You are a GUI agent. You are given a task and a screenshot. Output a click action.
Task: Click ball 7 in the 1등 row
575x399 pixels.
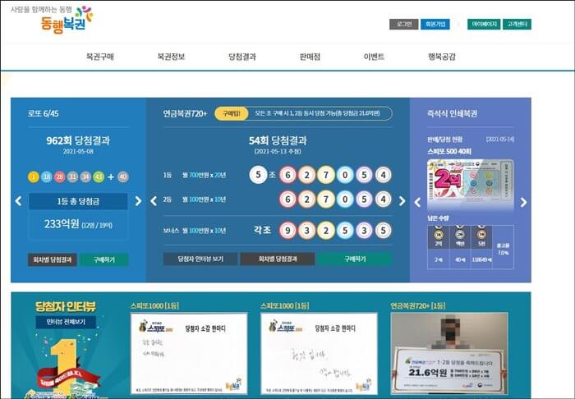point(326,175)
